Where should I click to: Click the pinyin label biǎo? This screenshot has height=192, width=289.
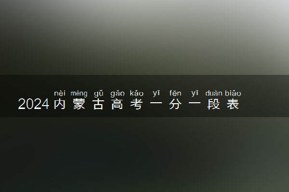[233, 93]
